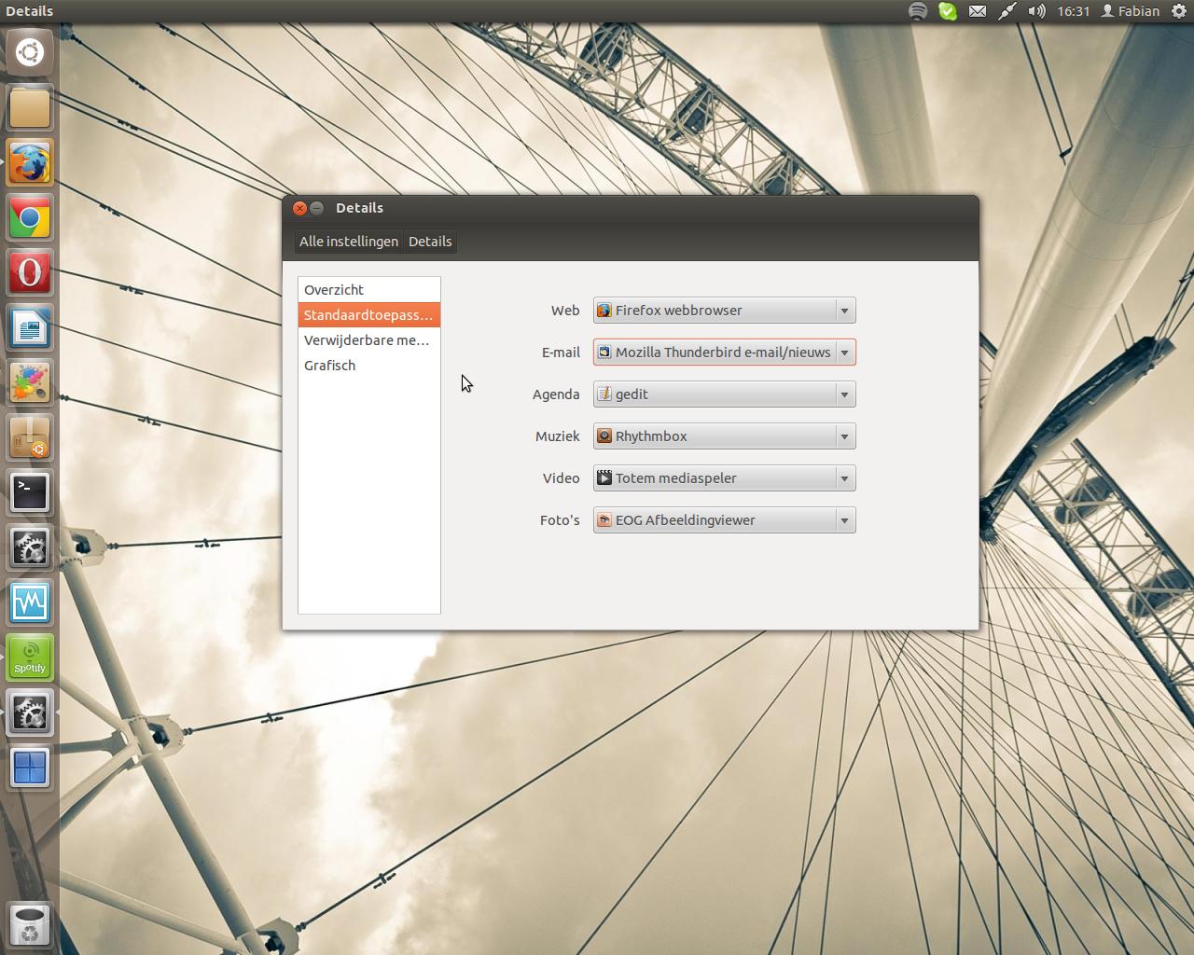Select Verwijderbare media in the sidebar
The width and height of the screenshot is (1194, 955).
[369, 340]
